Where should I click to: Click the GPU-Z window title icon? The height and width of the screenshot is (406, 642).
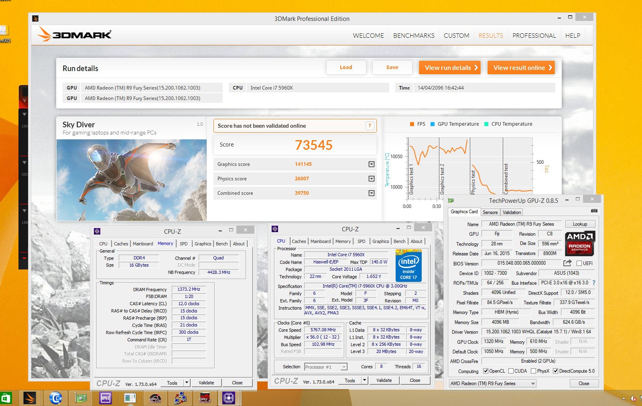pyautogui.click(x=451, y=200)
